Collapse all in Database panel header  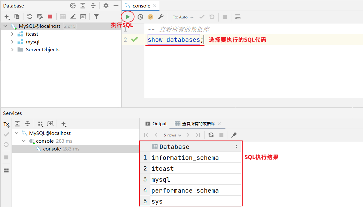coord(93,6)
